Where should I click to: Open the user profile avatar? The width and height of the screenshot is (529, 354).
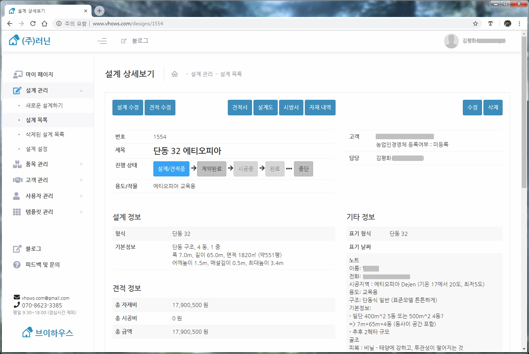[451, 41]
